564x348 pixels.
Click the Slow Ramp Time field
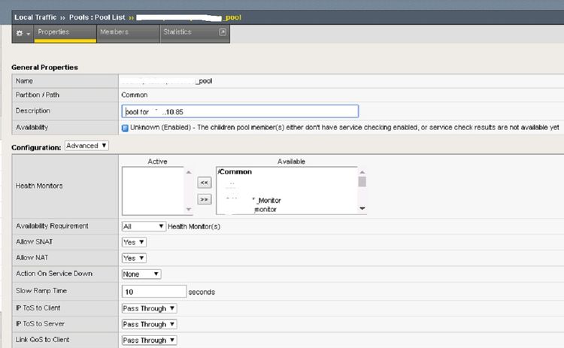coord(154,291)
